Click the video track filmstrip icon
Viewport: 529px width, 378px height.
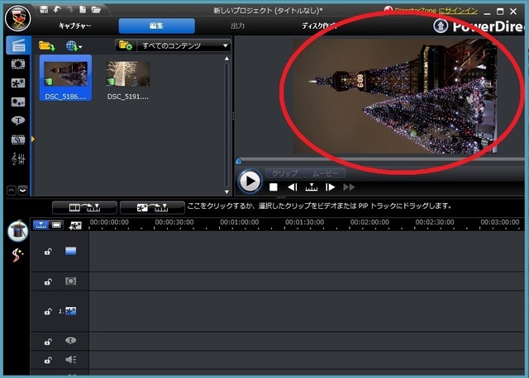[x=70, y=251]
